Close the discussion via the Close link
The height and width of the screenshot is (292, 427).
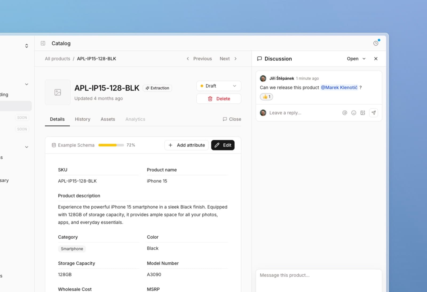pyautogui.click(x=232, y=119)
